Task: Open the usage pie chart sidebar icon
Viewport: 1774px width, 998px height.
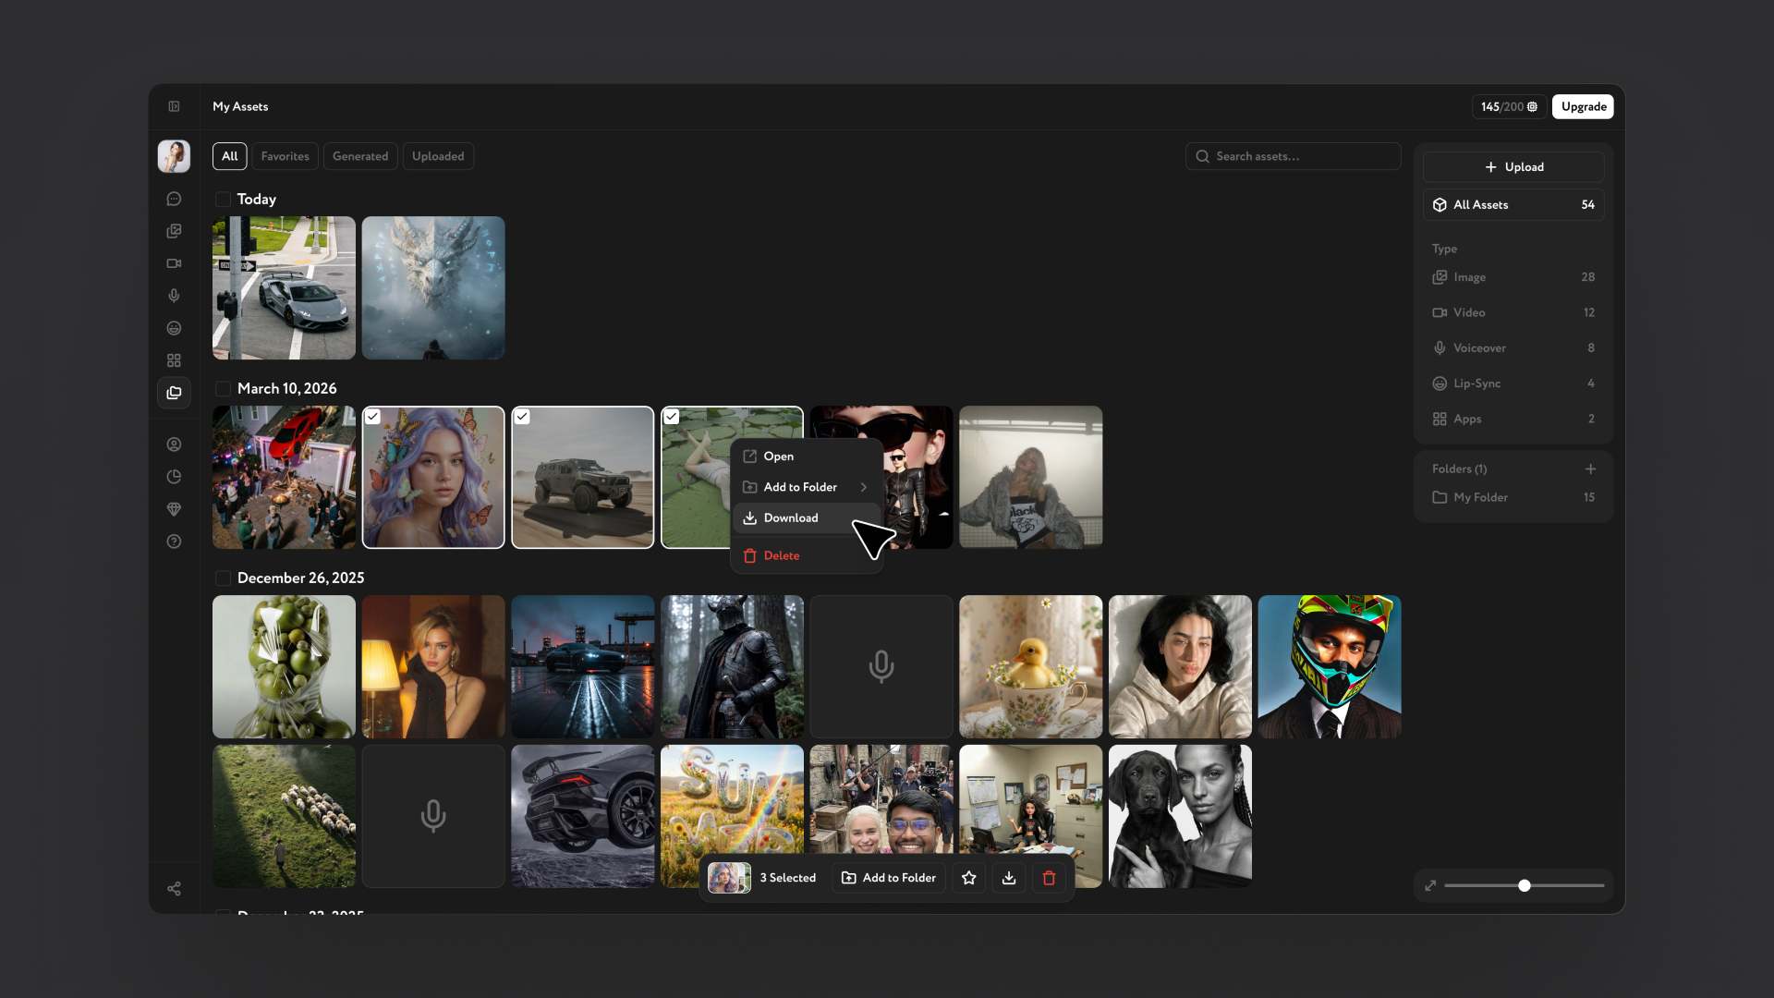Action: coord(174,477)
